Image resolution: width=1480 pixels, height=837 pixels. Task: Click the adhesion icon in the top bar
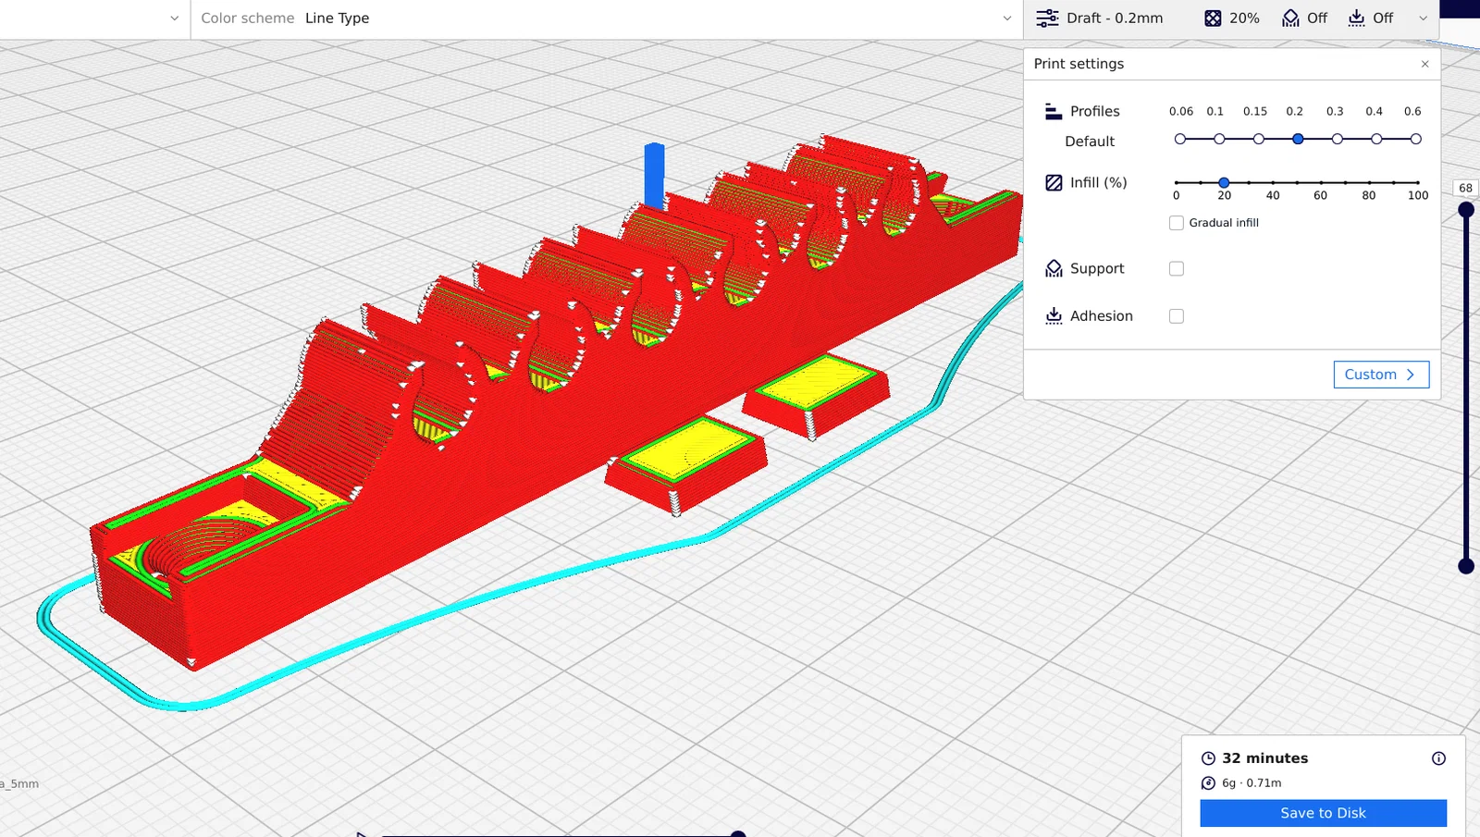(1356, 18)
